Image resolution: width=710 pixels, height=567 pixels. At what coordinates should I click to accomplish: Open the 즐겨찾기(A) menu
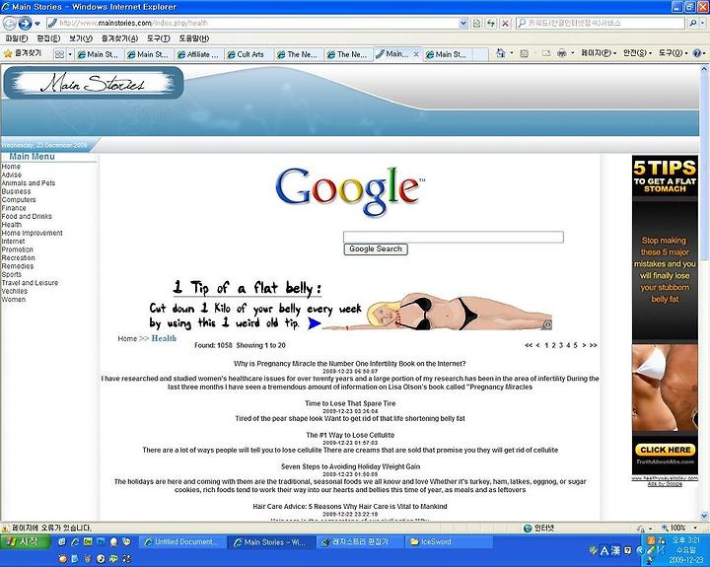[x=119, y=38]
